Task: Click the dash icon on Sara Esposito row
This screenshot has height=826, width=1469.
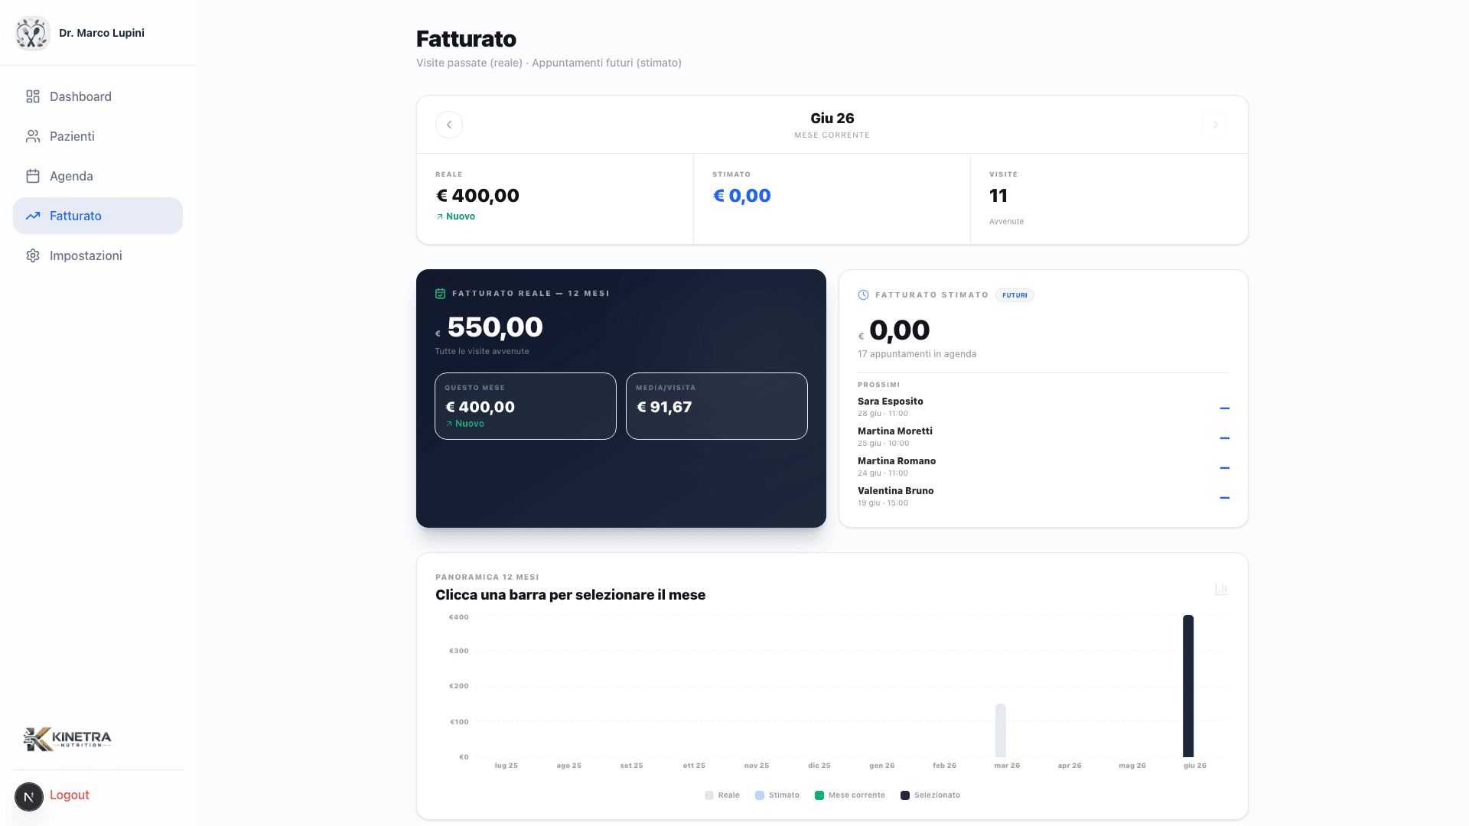Action: pyautogui.click(x=1224, y=408)
